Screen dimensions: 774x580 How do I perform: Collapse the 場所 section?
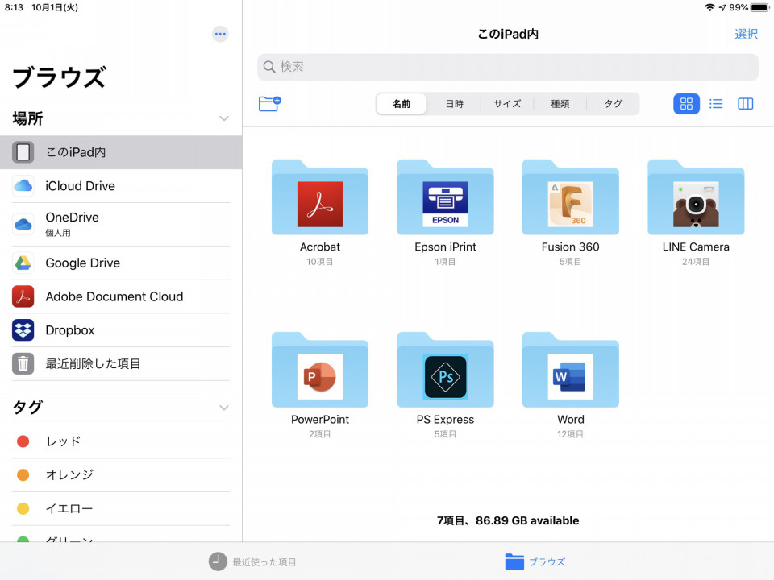click(x=223, y=118)
